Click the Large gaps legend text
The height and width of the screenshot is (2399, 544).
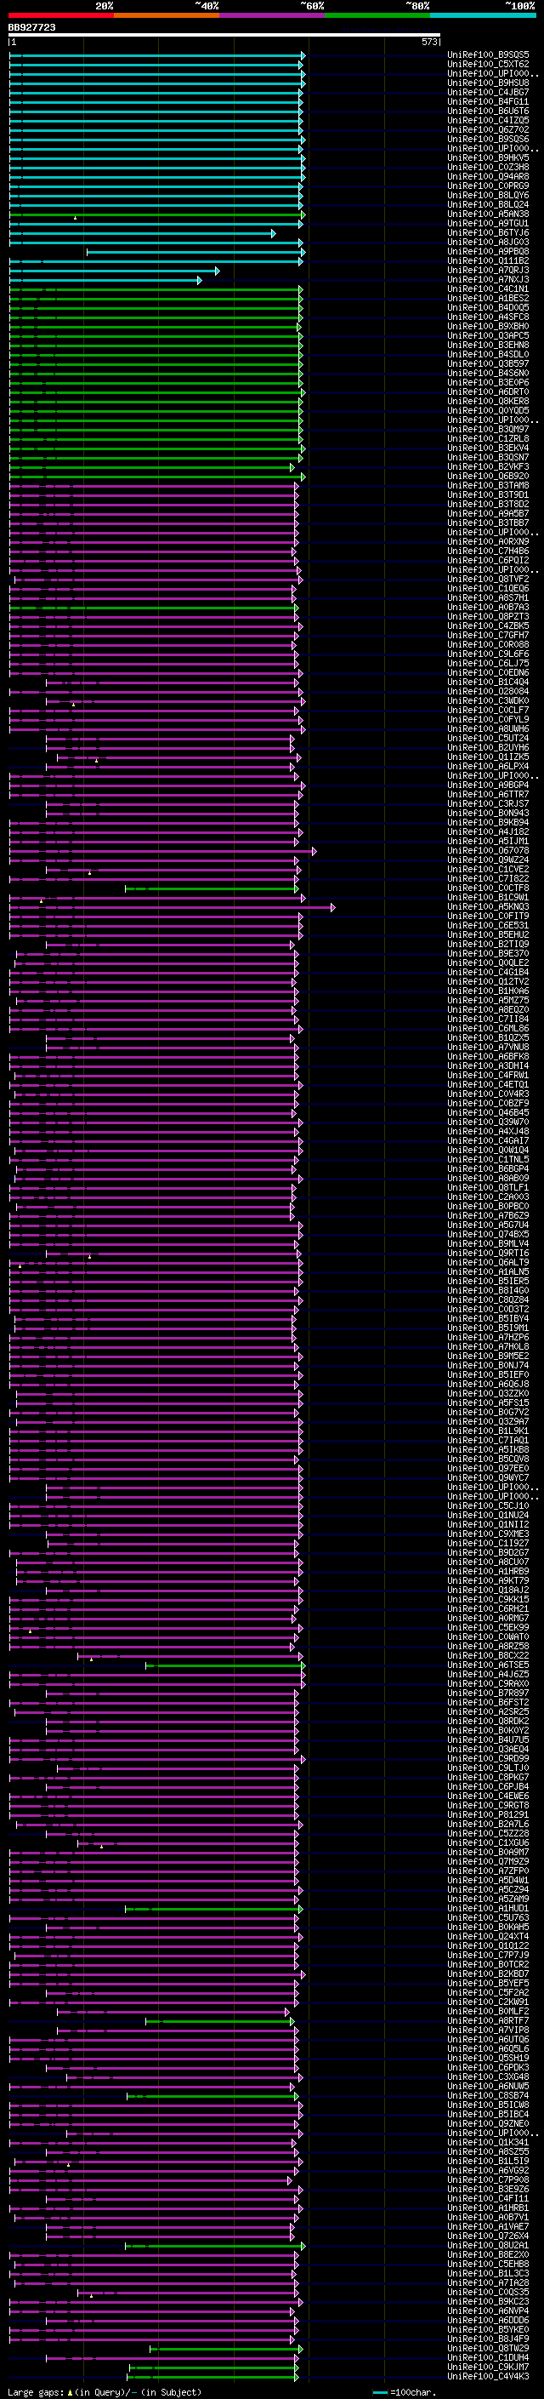(37, 2392)
